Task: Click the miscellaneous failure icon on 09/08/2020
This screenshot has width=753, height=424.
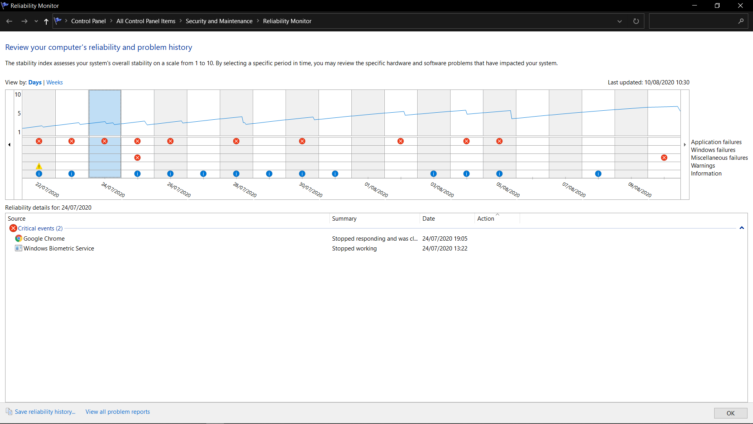Action: pos(664,157)
